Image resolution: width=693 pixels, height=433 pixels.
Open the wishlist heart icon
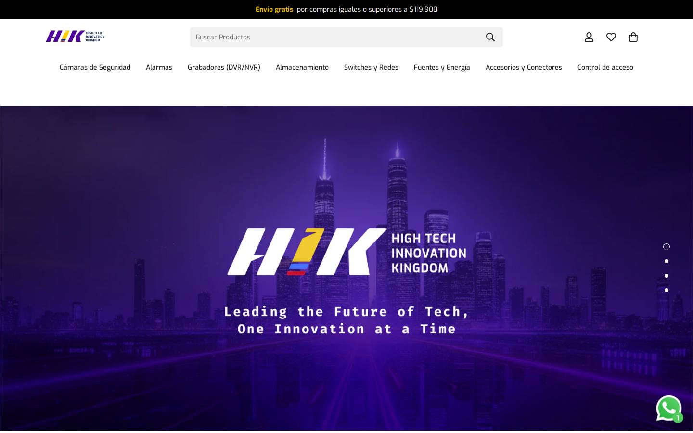[611, 37]
